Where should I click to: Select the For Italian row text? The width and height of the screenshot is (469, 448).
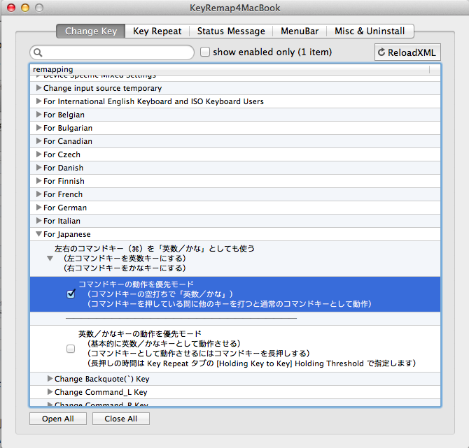click(x=62, y=221)
